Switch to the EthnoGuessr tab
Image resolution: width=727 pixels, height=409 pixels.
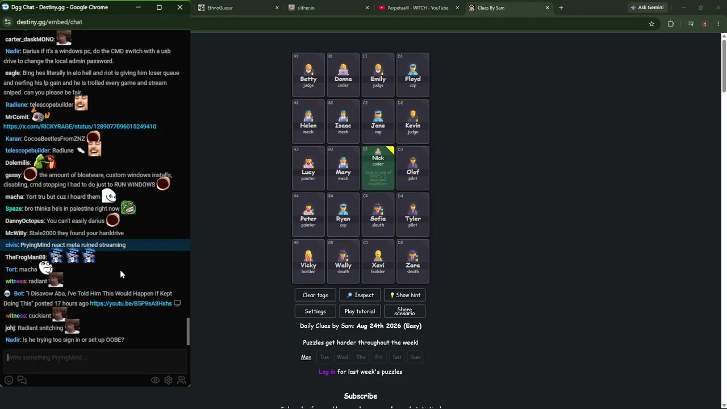tap(239, 8)
